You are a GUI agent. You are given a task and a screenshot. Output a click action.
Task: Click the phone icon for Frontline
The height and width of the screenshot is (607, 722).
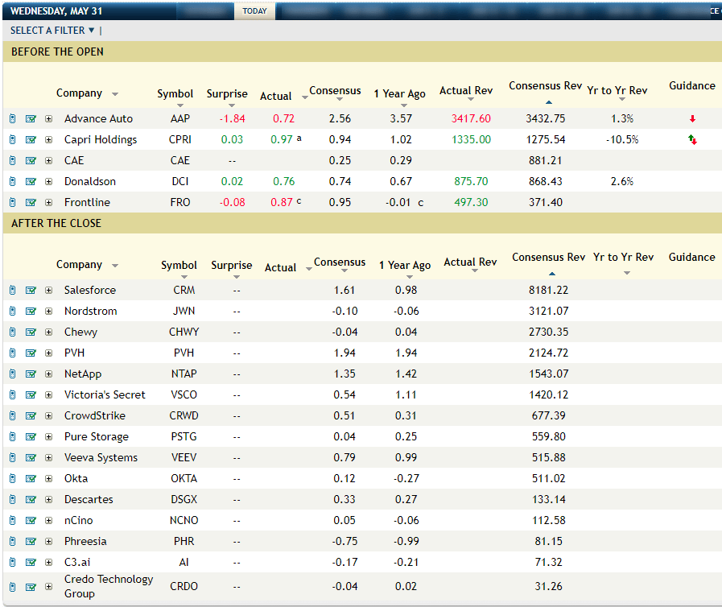click(12, 203)
